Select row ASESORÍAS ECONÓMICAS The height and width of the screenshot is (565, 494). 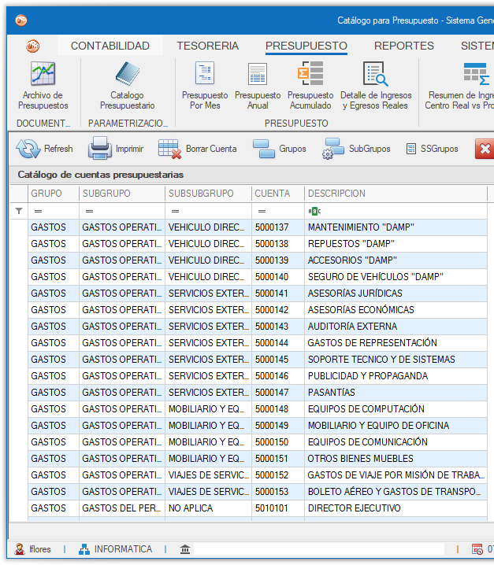point(258,310)
